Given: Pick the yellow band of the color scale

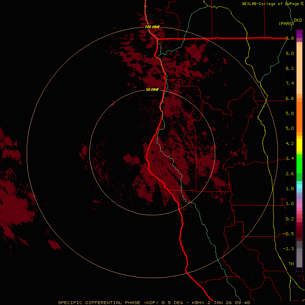Looking at the screenshot, I should coord(299,145).
